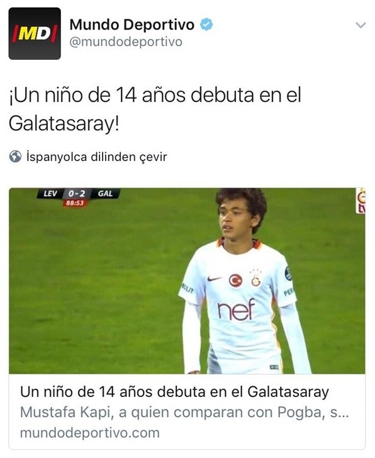Open the @mundodeportivo handle
Image resolution: width=375 pixels, height=458 pixels.
[126, 42]
